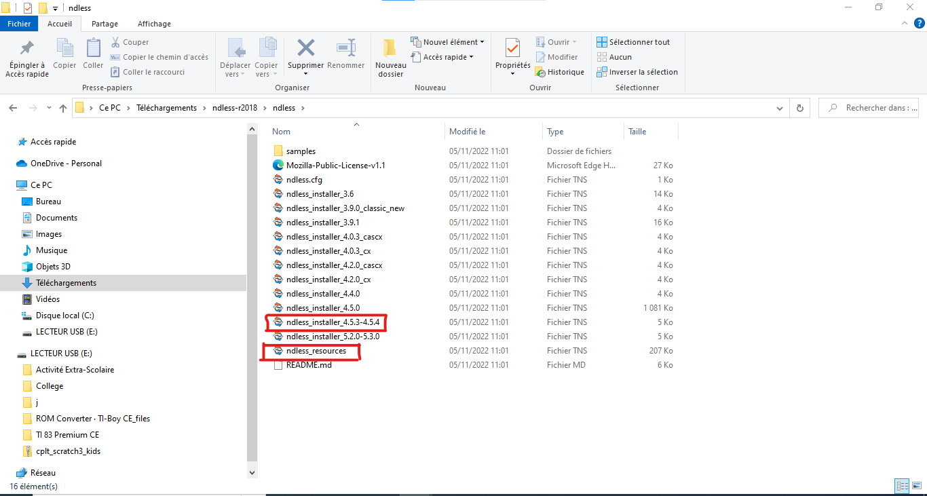Select Documents in the navigation pane
The image size is (927, 496).
(x=56, y=218)
